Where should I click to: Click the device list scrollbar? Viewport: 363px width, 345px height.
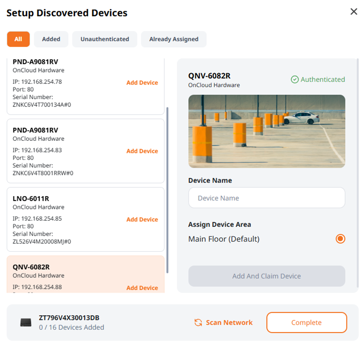[168, 190]
